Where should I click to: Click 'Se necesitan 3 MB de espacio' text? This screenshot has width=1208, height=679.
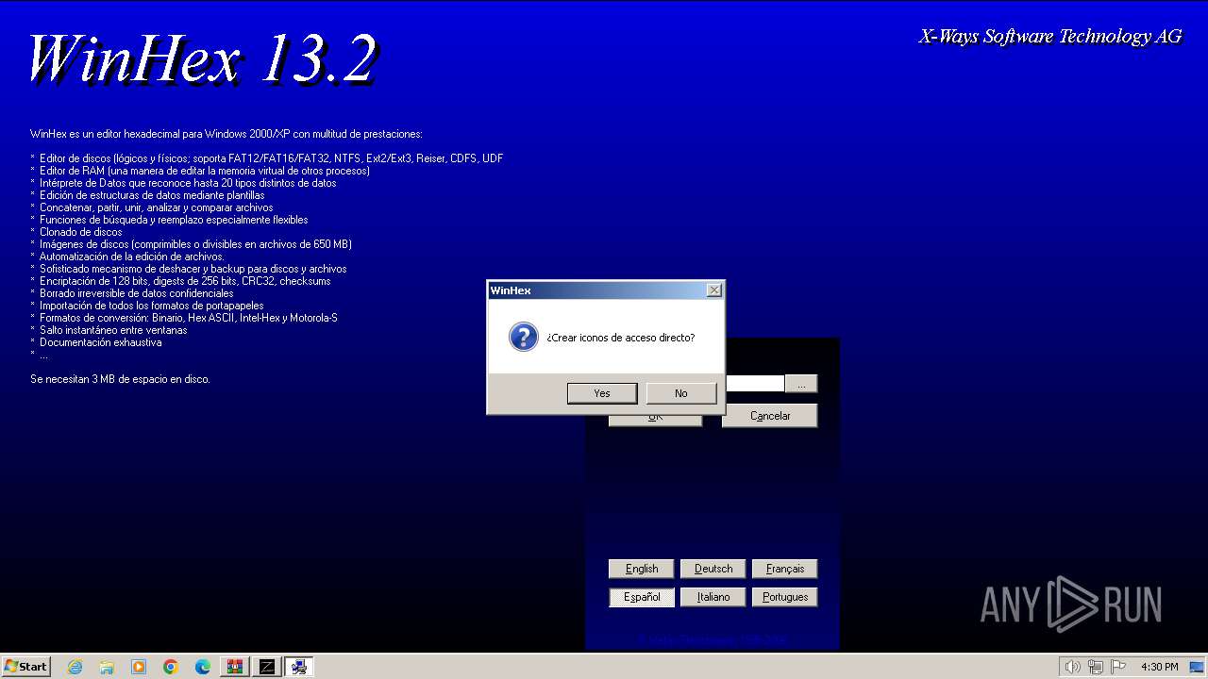coord(120,379)
